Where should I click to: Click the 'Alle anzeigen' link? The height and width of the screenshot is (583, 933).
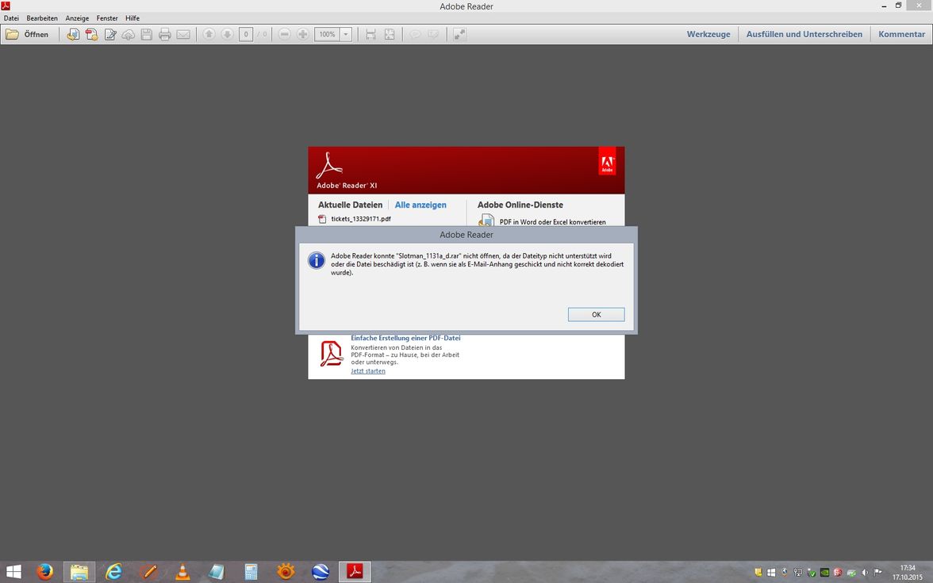click(x=420, y=205)
